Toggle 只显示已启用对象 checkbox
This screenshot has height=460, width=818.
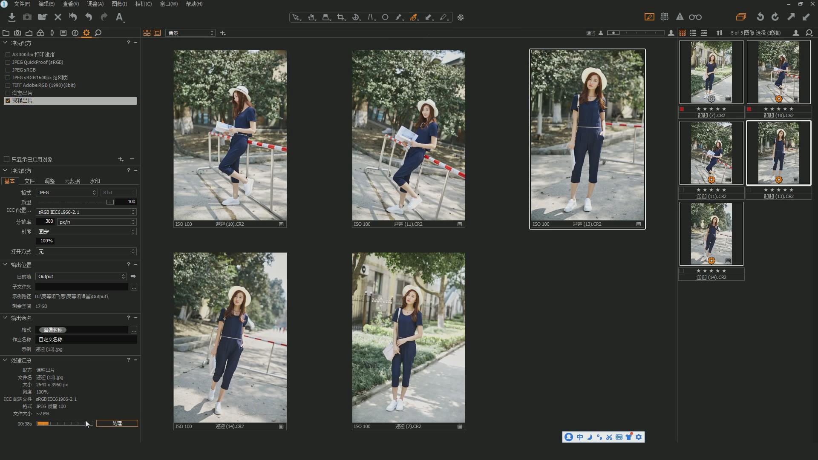7,159
